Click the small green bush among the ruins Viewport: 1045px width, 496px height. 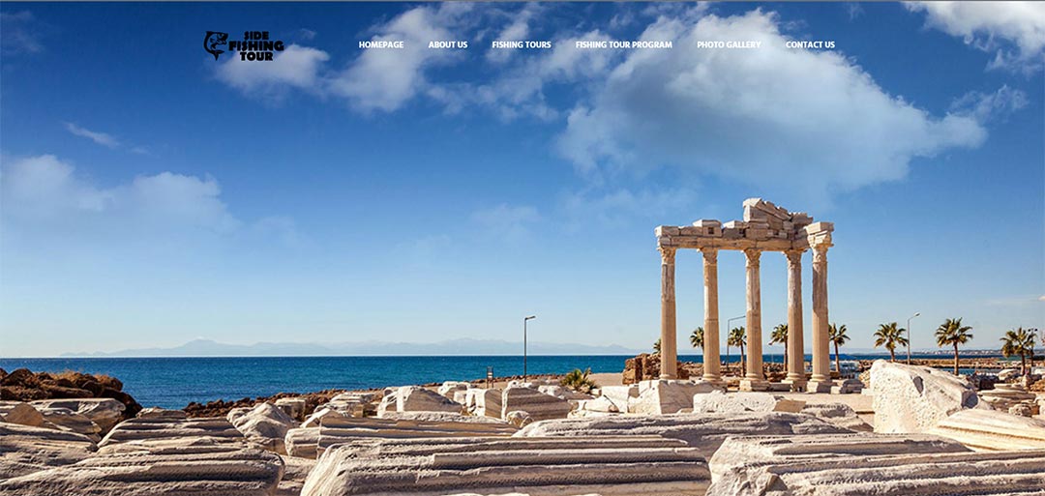click(x=579, y=379)
